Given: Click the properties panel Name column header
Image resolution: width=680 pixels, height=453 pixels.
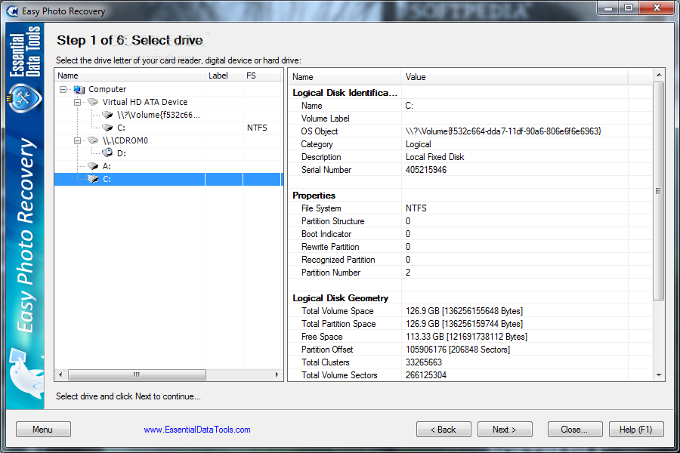Looking at the screenshot, I should (x=345, y=77).
